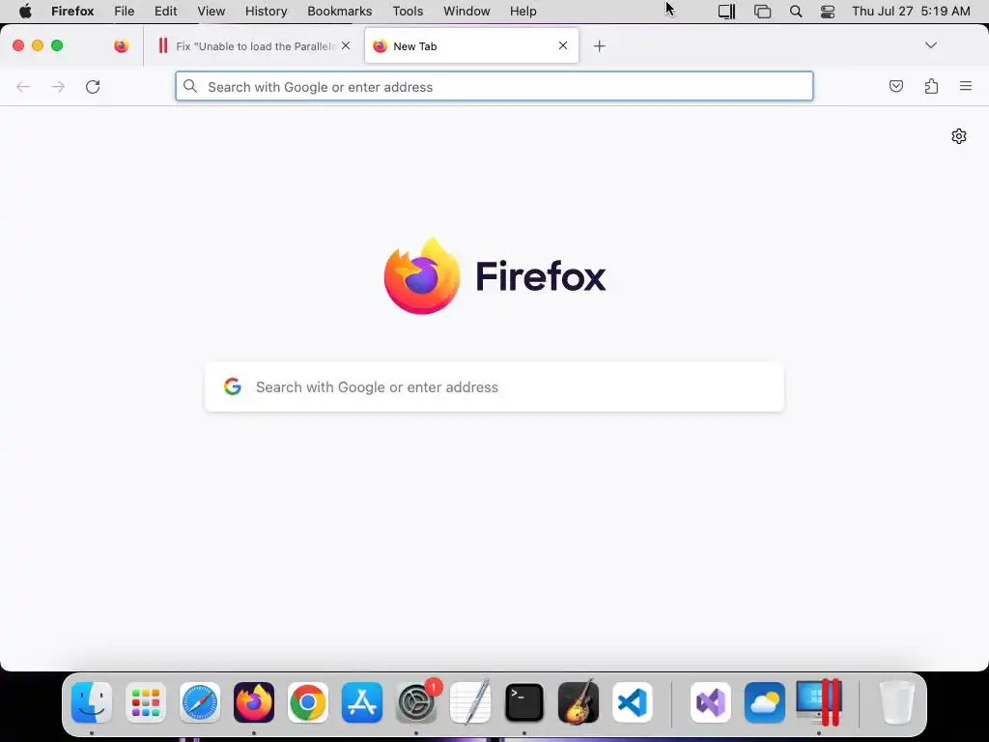The height and width of the screenshot is (742, 989).
Task: Open the Window menu
Action: pos(466,12)
